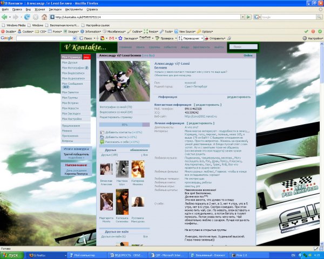Click the Рассказать о себе speech icon

click(102, 142)
